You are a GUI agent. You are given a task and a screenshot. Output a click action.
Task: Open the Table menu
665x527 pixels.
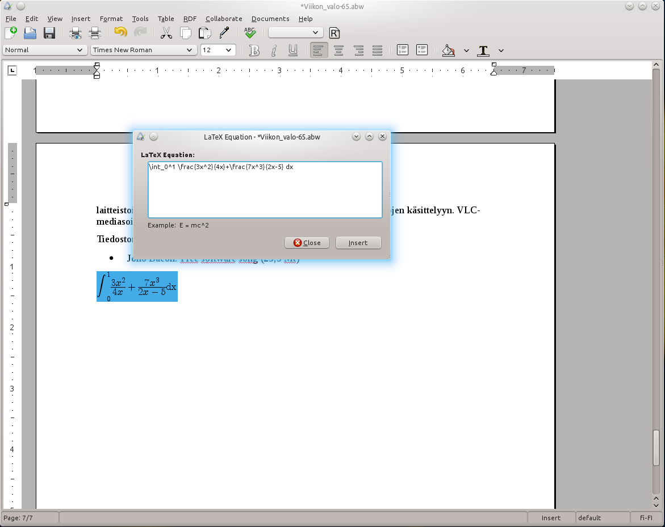[x=166, y=19]
